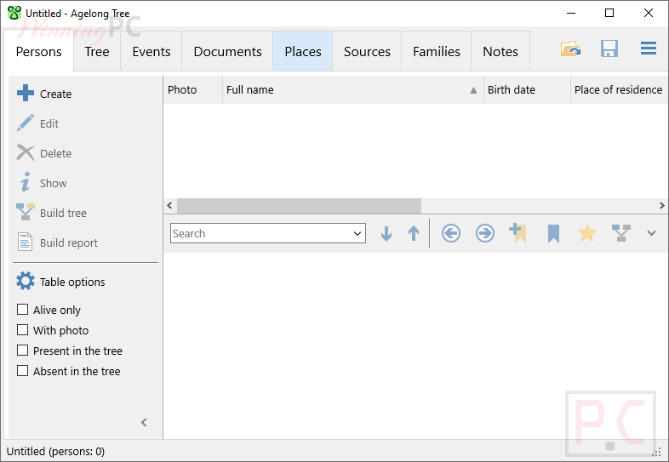This screenshot has width=669, height=462.
Task: Open the Sources tab
Action: click(367, 52)
